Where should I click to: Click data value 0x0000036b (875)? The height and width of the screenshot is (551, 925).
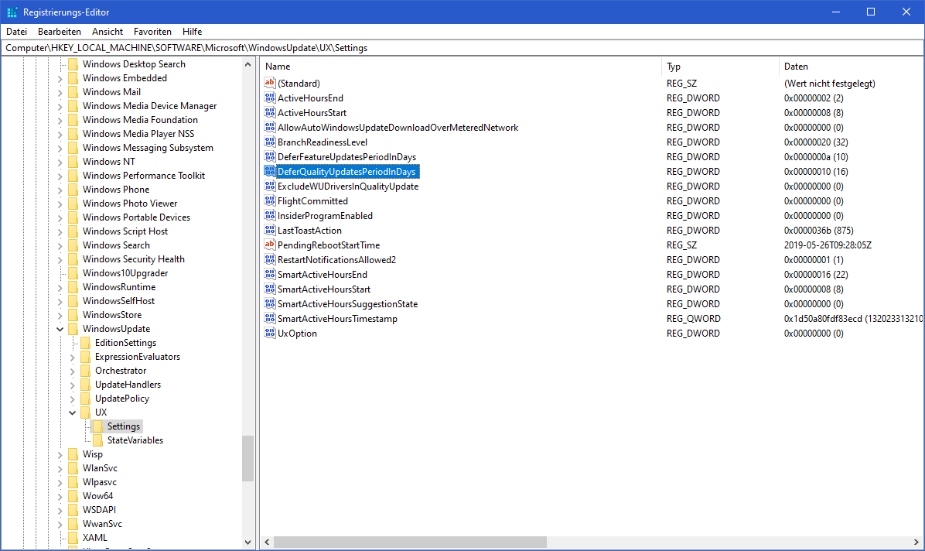pyautogui.click(x=819, y=231)
